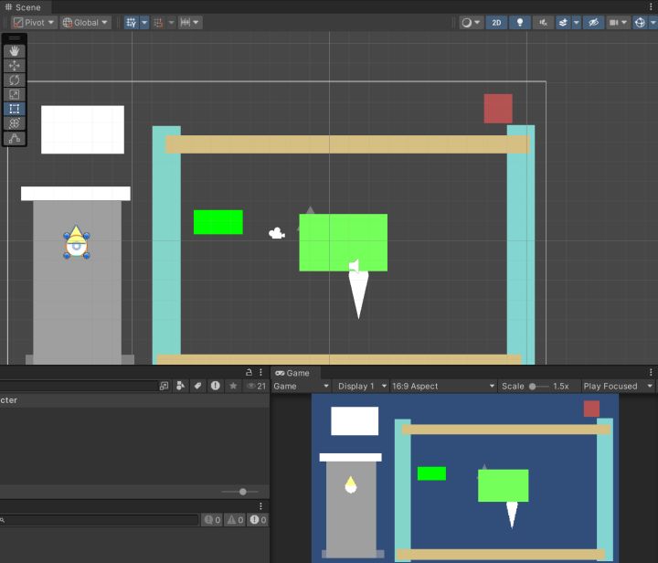Select the Hand view tool
Image resolution: width=658 pixels, height=563 pixels.
[15, 52]
